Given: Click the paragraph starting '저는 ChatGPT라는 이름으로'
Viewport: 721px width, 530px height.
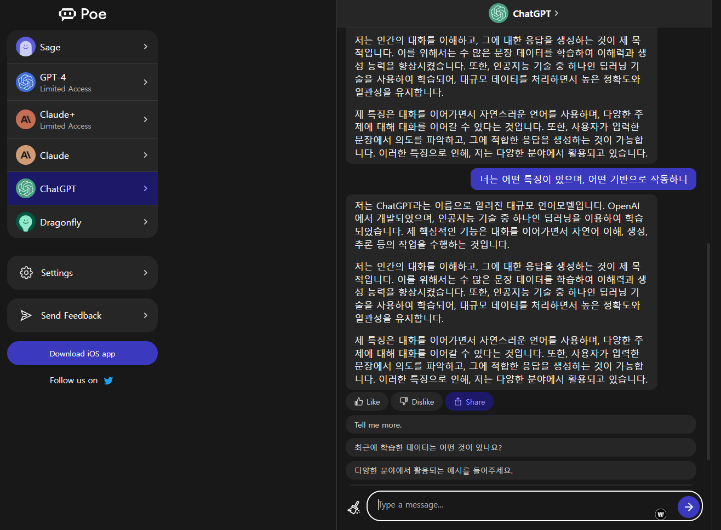Looking at the screenshot, I should point(501,225).
